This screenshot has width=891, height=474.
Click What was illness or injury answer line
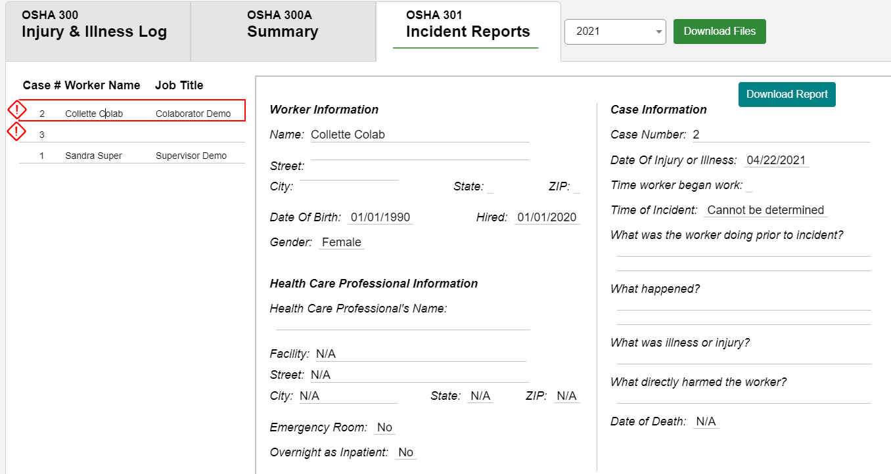click(744, 357)
